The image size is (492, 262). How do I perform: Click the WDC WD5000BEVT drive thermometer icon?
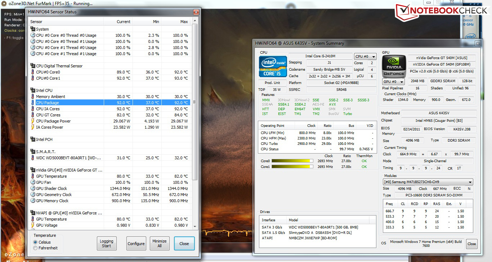coord(33,158)
